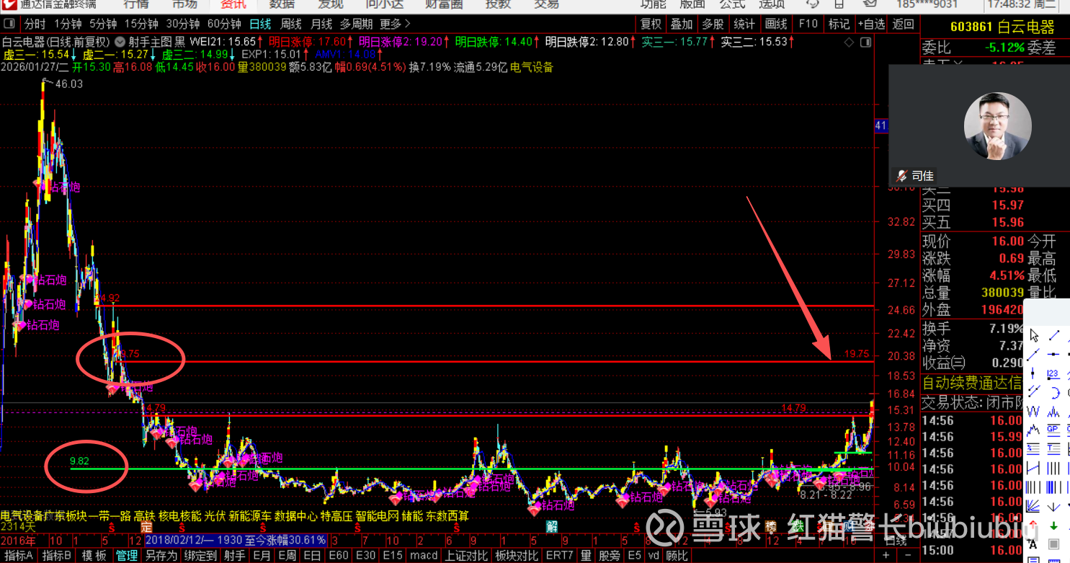Pick the multi-peak wave tool
Screen dimensions: 1070x563
(x=1053, y=411)
